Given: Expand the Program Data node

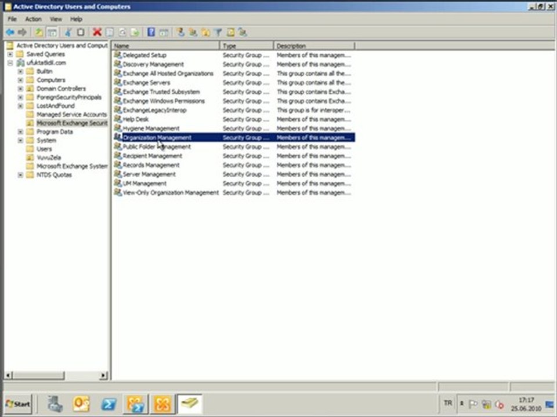Looking at the screenshot, I should click(21, 131).
